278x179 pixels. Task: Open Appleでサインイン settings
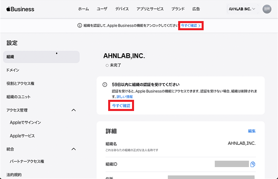[25, 123]
